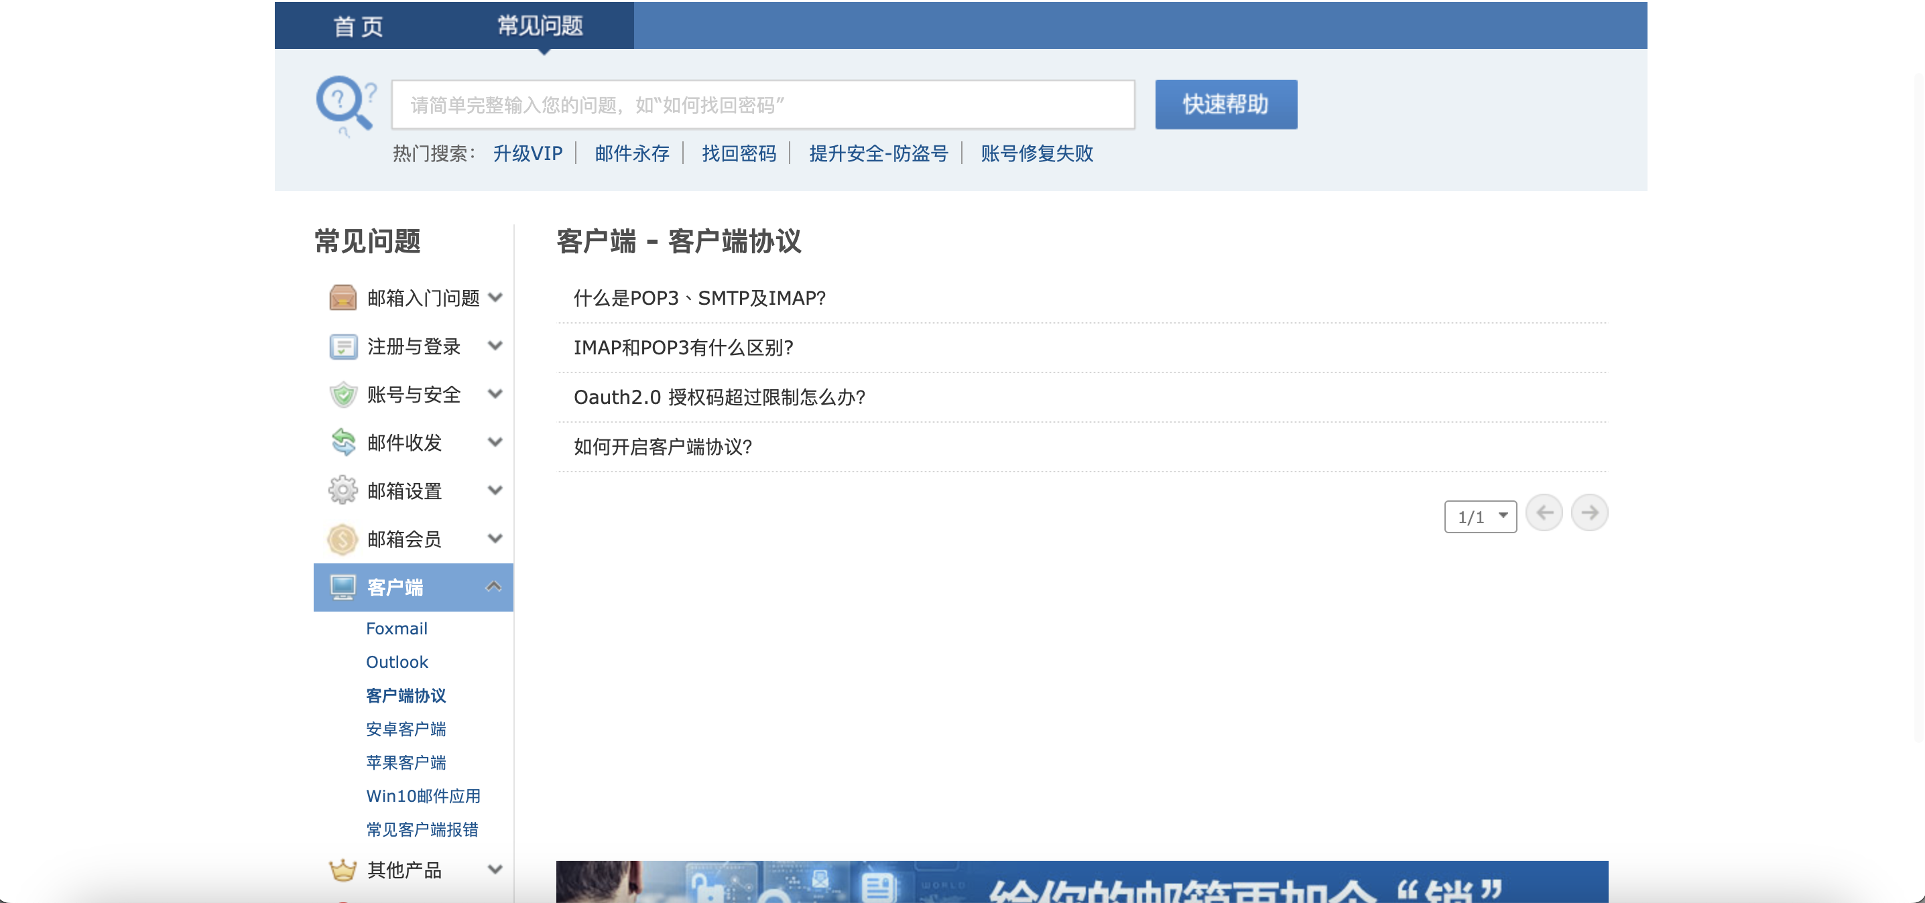The height and width of the screenshot is (903, 1925).
Task: Click the 其他产品 crown icon
Action: [x=343, y=870]
